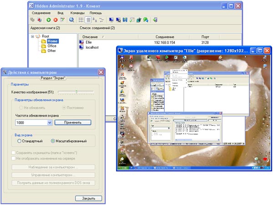
Task: Click the grey connect icon in toolbar
Action: [32, 20]
